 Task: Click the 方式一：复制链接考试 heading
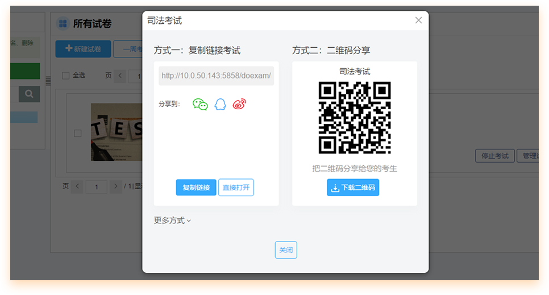click(x=197, y=51)
